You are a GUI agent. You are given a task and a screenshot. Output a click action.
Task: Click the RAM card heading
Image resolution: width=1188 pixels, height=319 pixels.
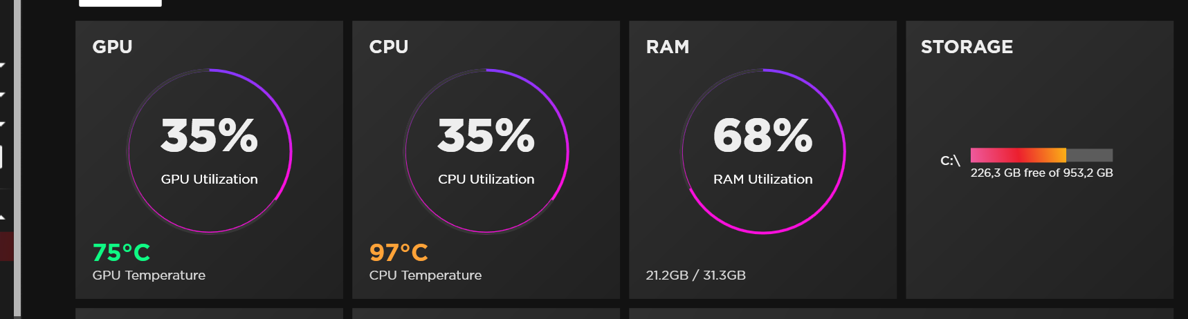668,47
